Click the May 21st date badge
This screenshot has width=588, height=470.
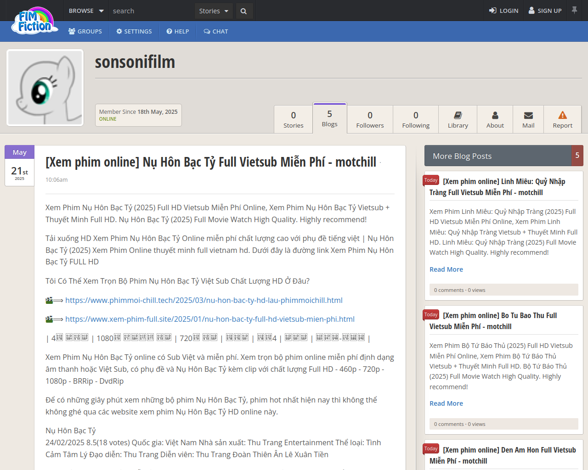coord(19,166)
